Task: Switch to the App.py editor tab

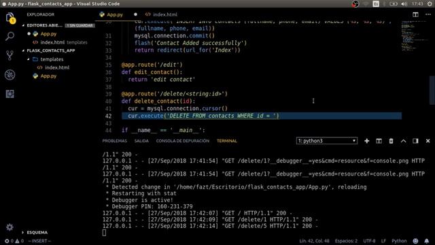Action: coord(115,14)
